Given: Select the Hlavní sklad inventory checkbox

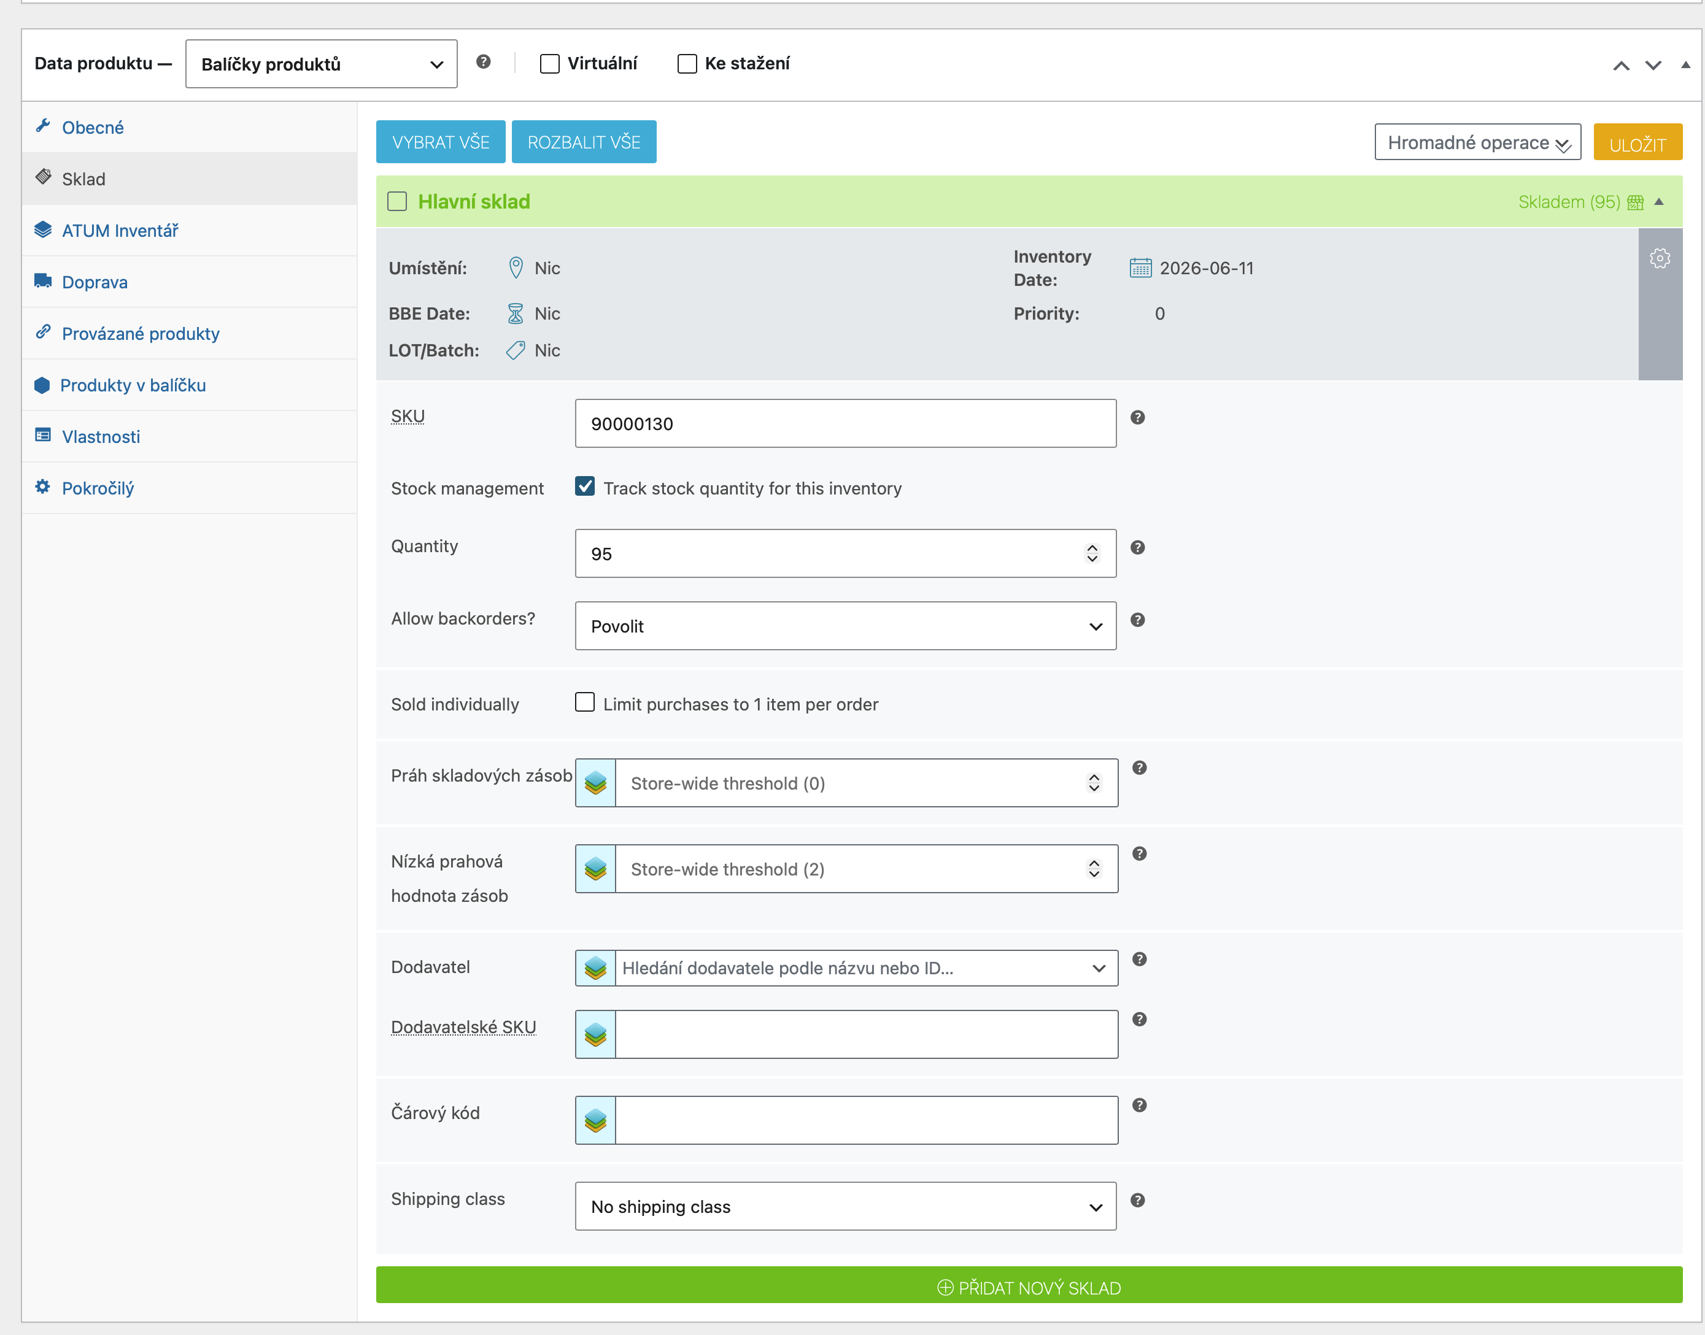Looking at the screenshot, I should 397,202.
